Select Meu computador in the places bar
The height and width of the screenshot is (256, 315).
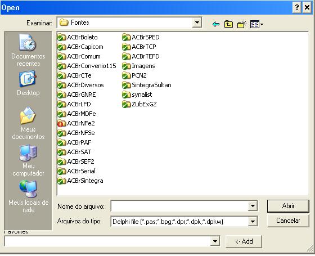pos(28,160)
